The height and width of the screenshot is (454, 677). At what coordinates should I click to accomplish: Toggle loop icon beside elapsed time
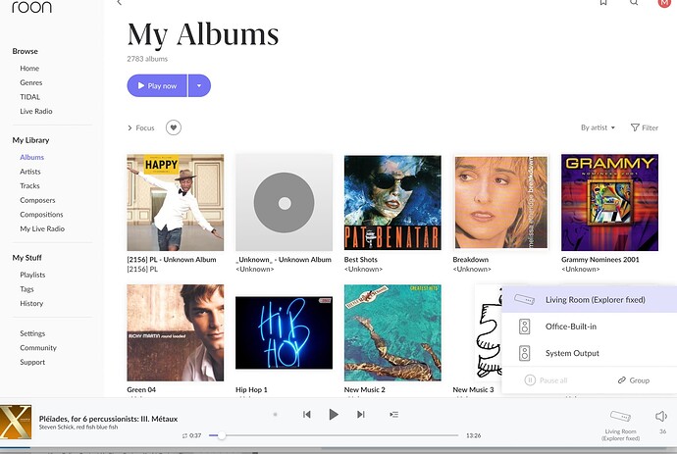click(x=184, y=436)
